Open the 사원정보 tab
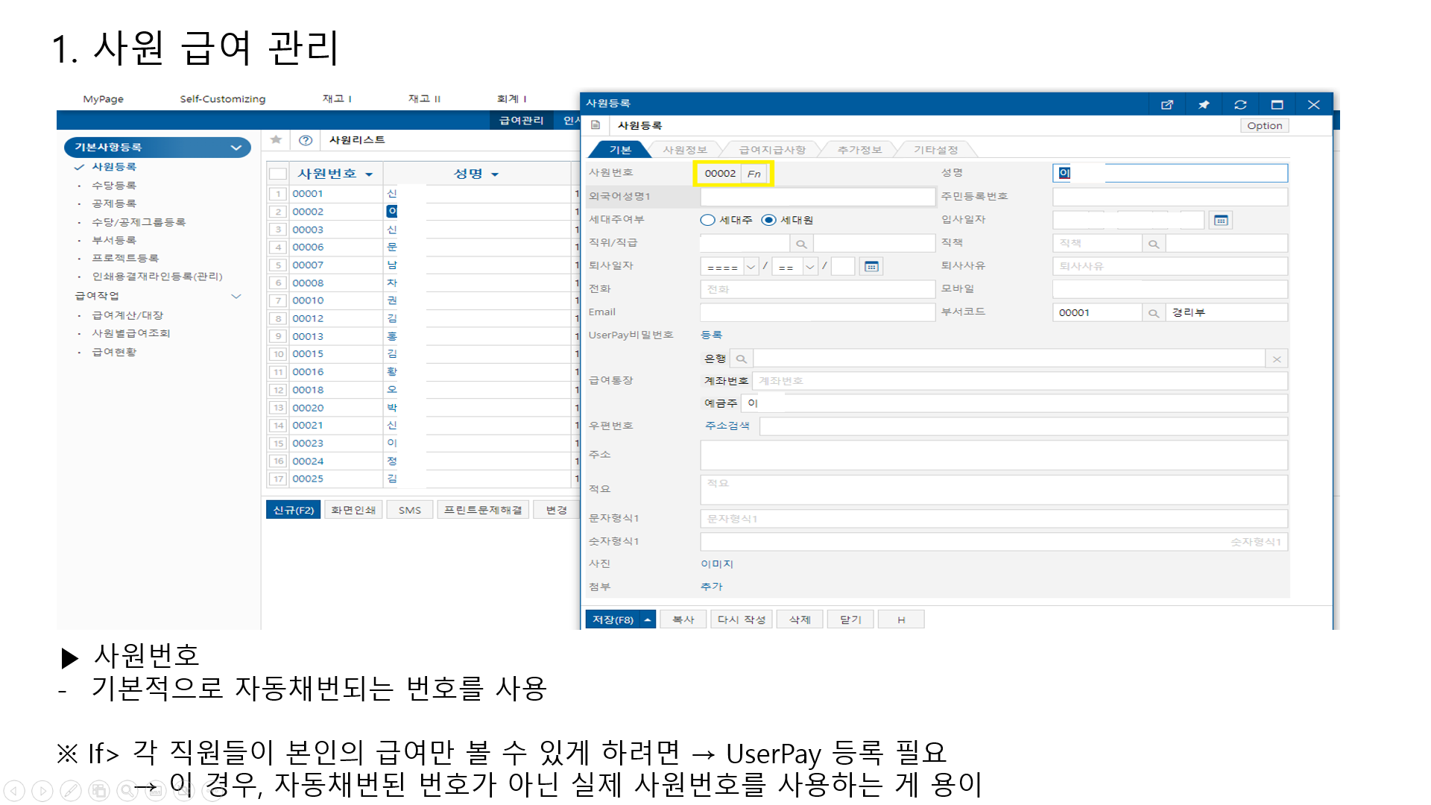Image resolution: width=1431 pixels, height=805 pixels. (x=684, y=150)
